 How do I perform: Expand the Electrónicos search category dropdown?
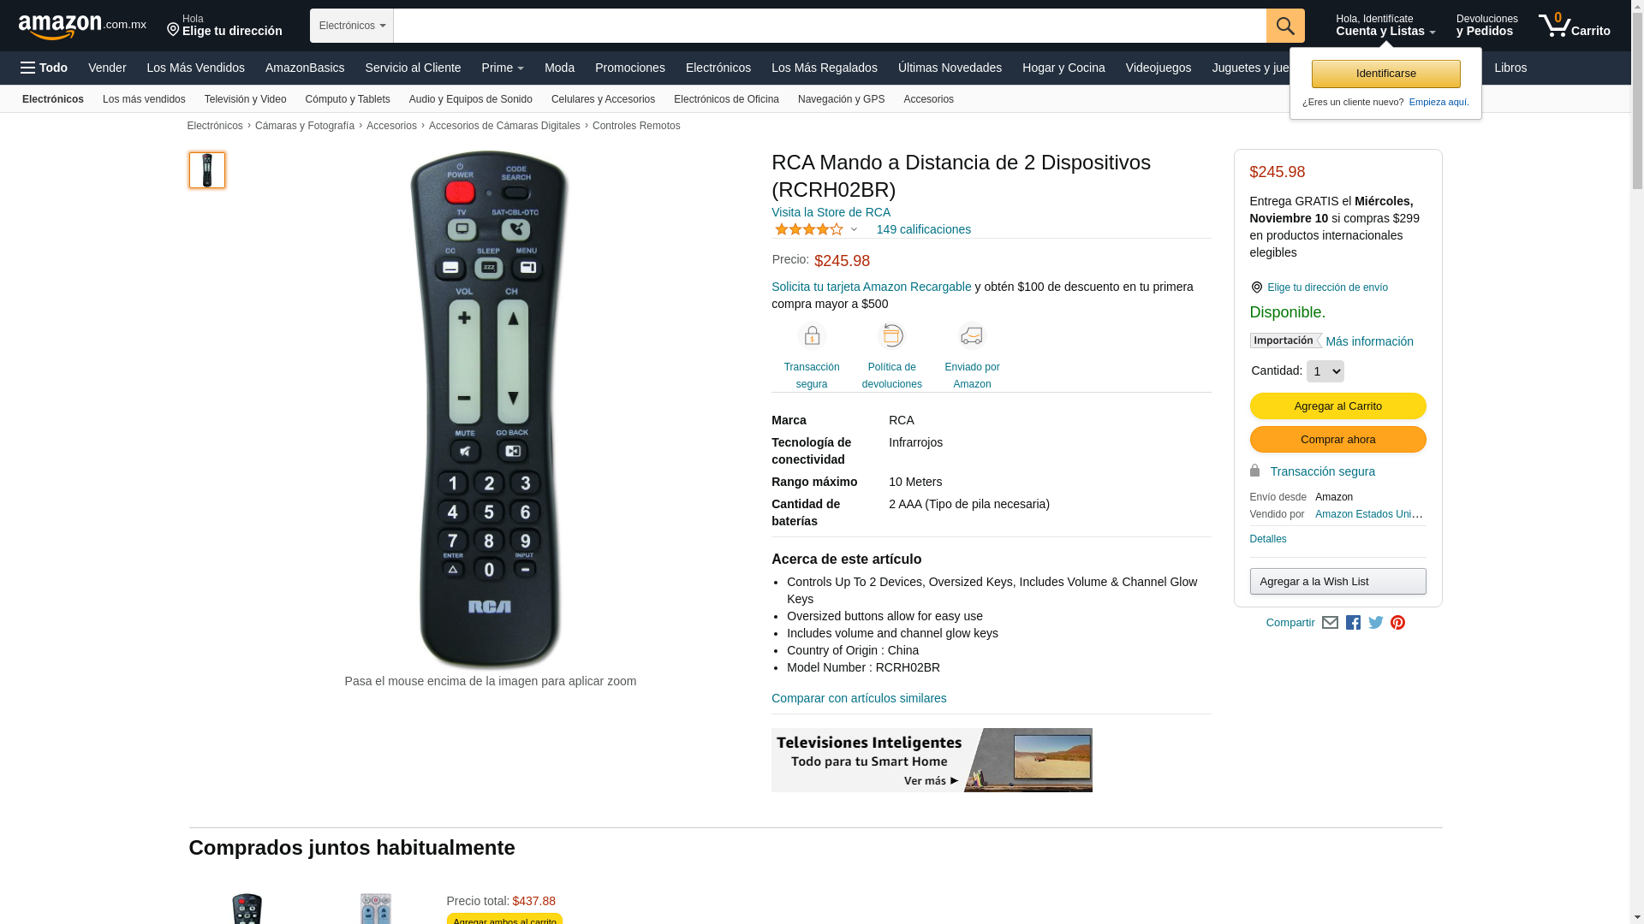point(352,26)
